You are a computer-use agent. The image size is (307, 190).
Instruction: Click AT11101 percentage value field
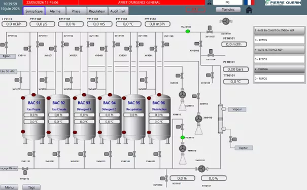pos(71,24)
